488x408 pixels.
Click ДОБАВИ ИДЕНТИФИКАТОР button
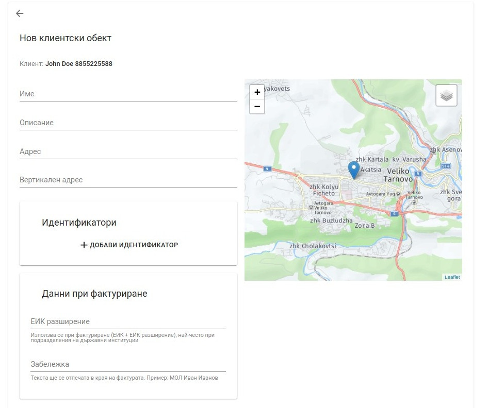pyautogui.click(x=129, y=245)
